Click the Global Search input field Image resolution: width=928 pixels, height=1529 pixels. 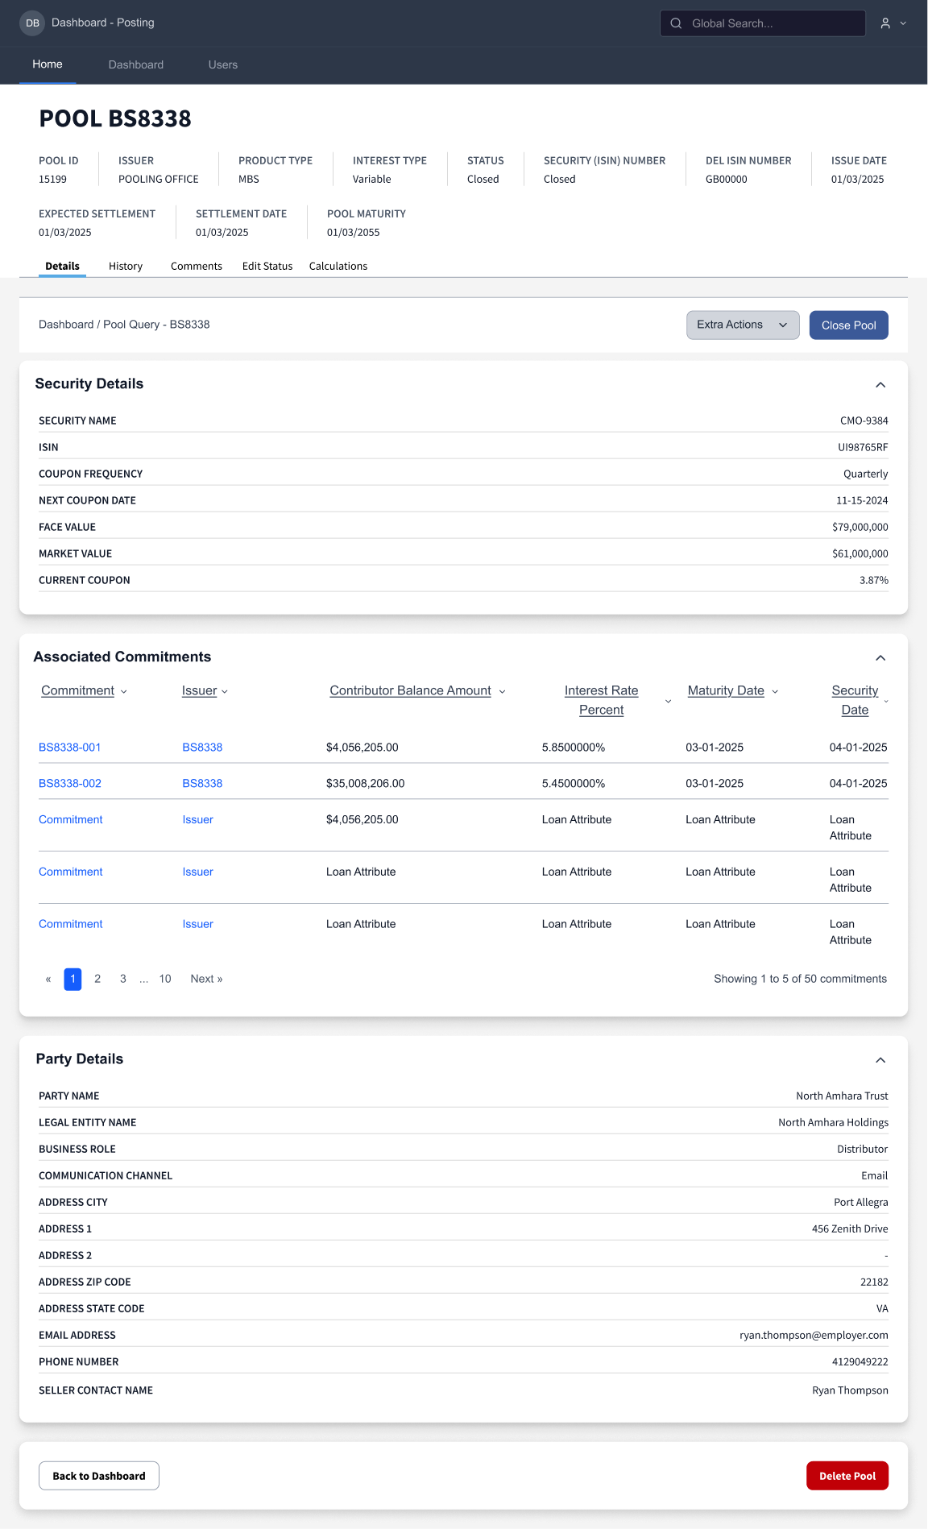pyautogui.click(x=773, y=23)
